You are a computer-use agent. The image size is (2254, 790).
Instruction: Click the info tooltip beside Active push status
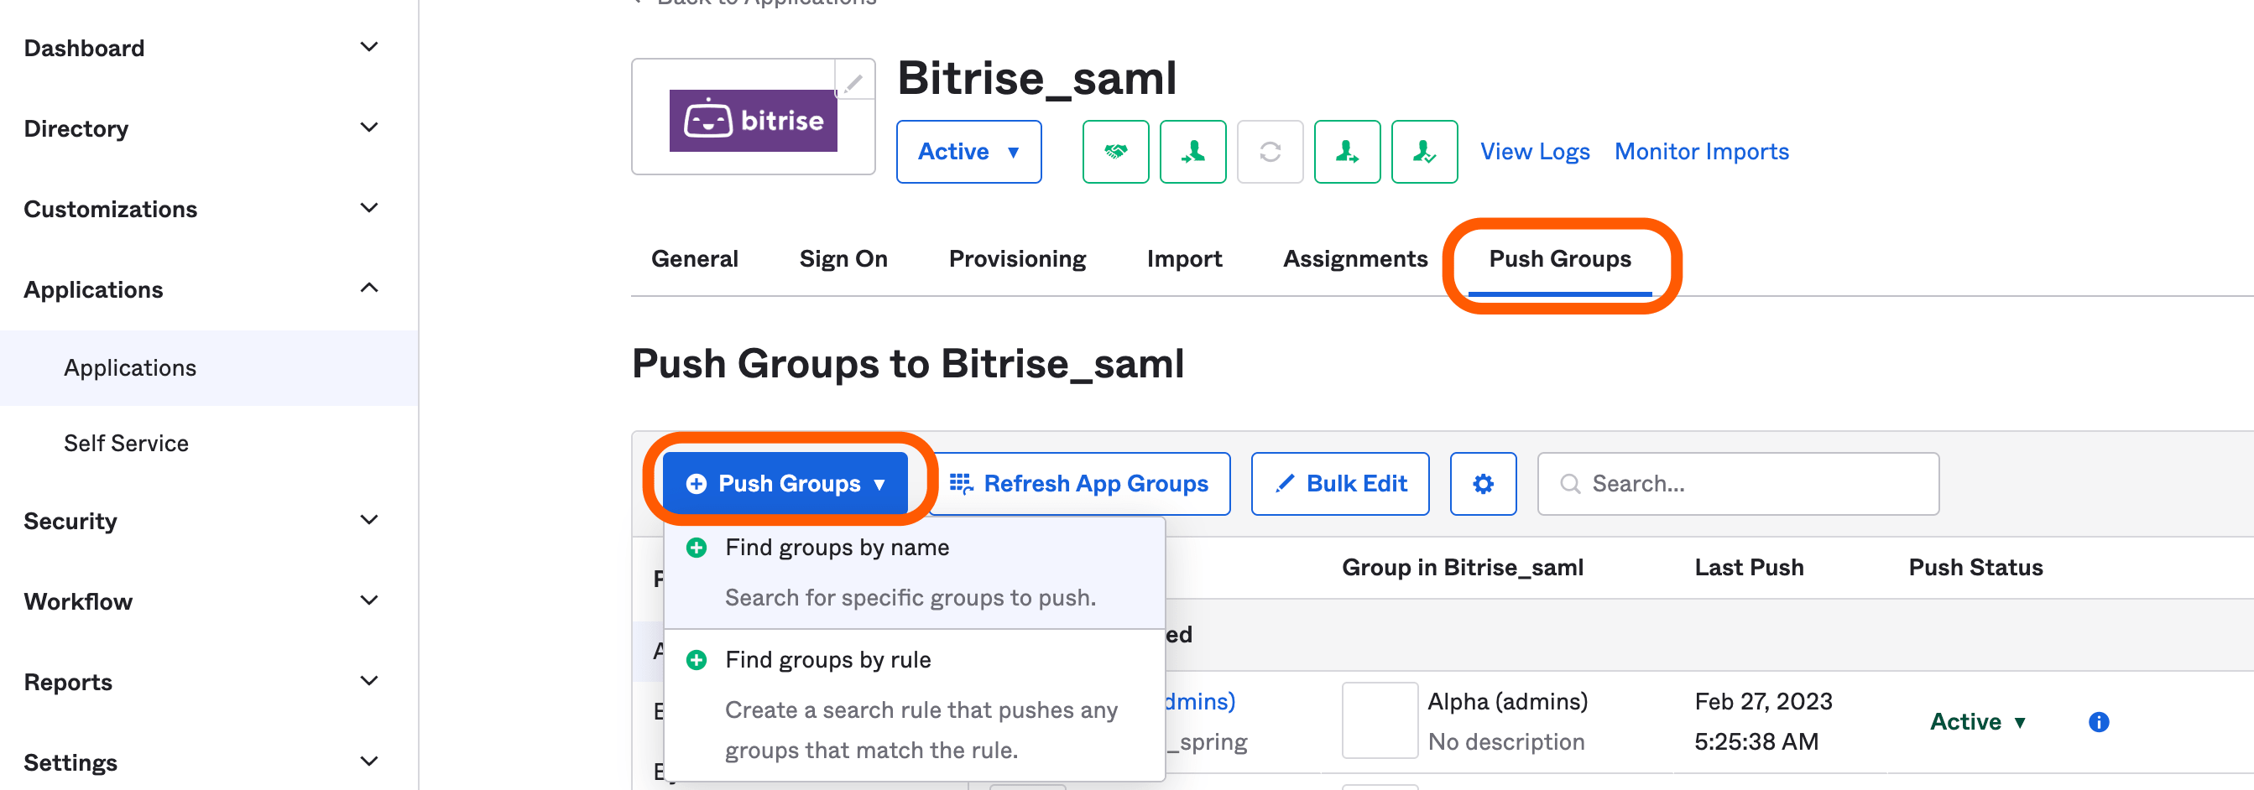2097,721
